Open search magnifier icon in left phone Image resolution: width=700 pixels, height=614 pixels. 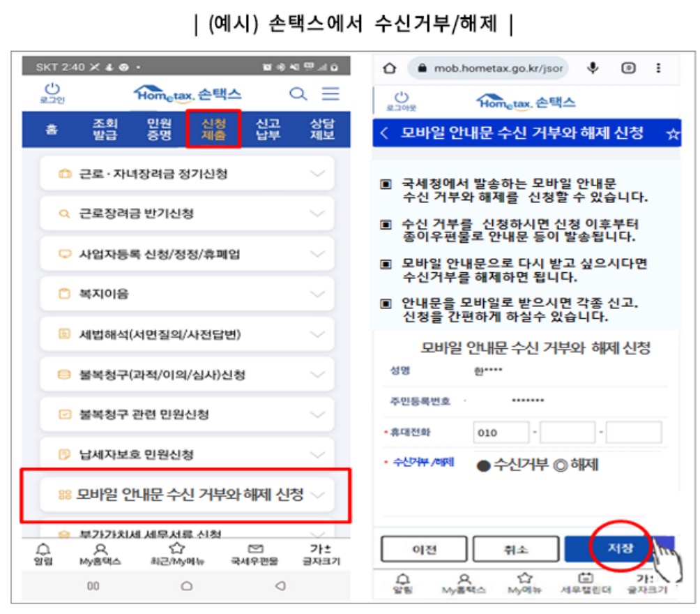coord(298,93)
